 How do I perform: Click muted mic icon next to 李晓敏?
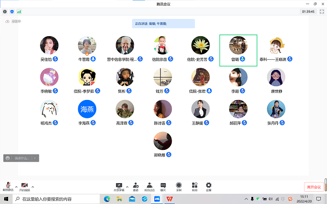pos(55,91)
